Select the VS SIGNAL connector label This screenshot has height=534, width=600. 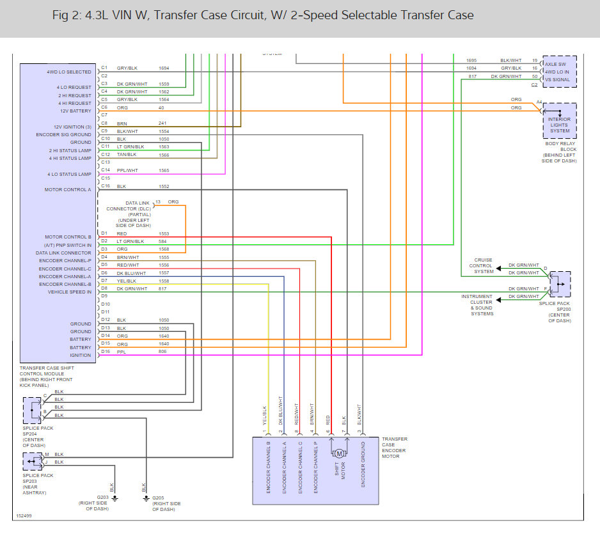click(558, 79)
